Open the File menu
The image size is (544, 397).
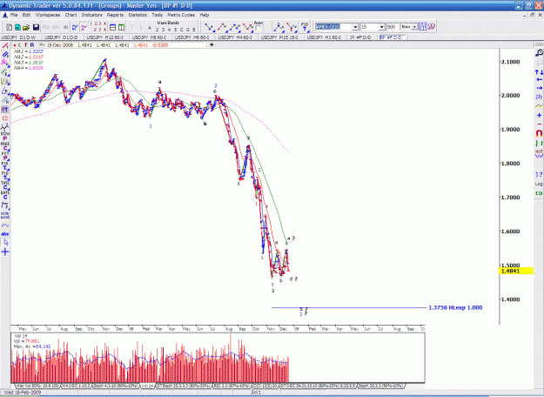point(14,15)
